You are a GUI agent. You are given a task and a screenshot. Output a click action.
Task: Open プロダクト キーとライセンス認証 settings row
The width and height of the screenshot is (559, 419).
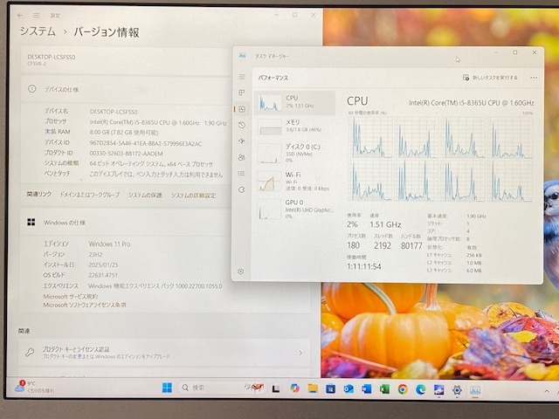164,353
